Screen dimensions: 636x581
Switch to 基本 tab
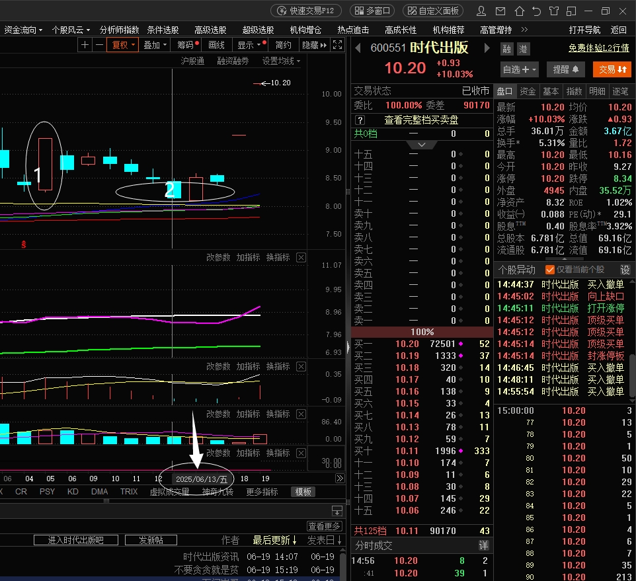point(551,91)
